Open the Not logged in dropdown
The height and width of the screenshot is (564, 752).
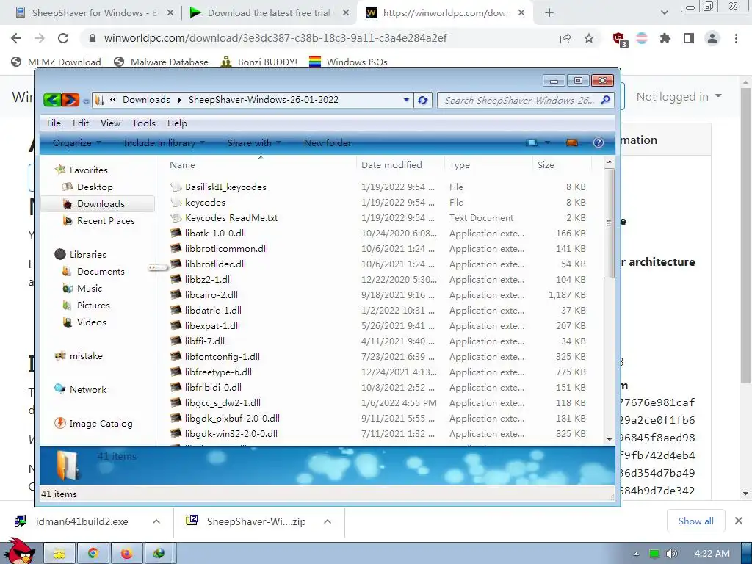(679, 96)
